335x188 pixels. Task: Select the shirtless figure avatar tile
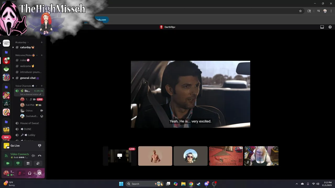point(155,156)
